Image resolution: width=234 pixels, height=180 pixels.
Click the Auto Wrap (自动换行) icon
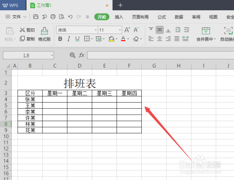click(228, 31)
